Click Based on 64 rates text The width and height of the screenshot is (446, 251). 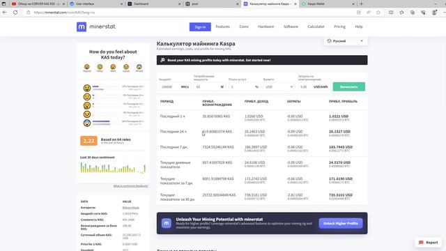(116, 139)
